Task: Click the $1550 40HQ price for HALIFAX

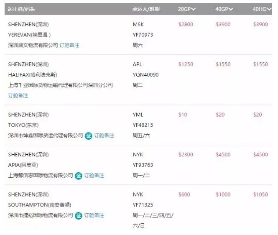Action: 260,64
